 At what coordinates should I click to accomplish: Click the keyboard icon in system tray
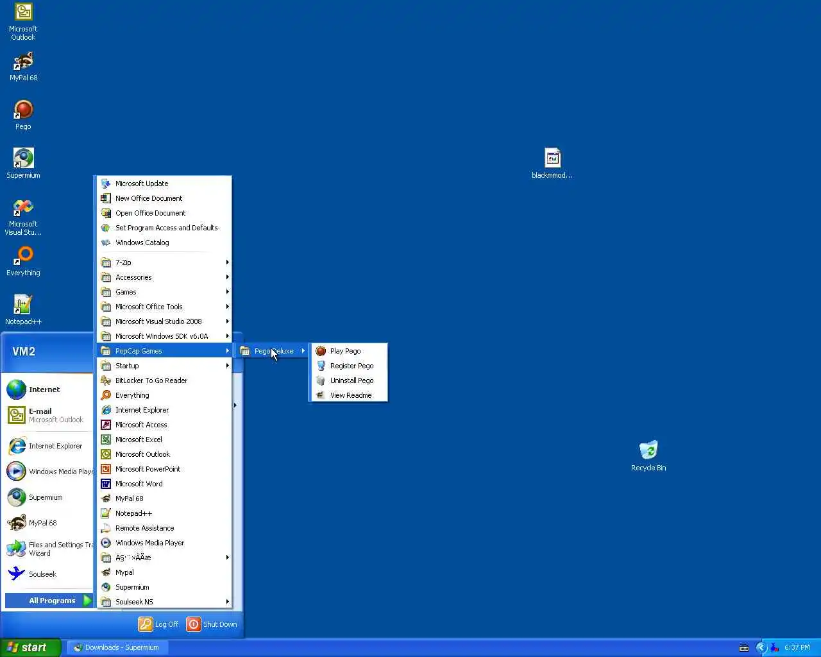pyautogui.click(x=744, y=647)
